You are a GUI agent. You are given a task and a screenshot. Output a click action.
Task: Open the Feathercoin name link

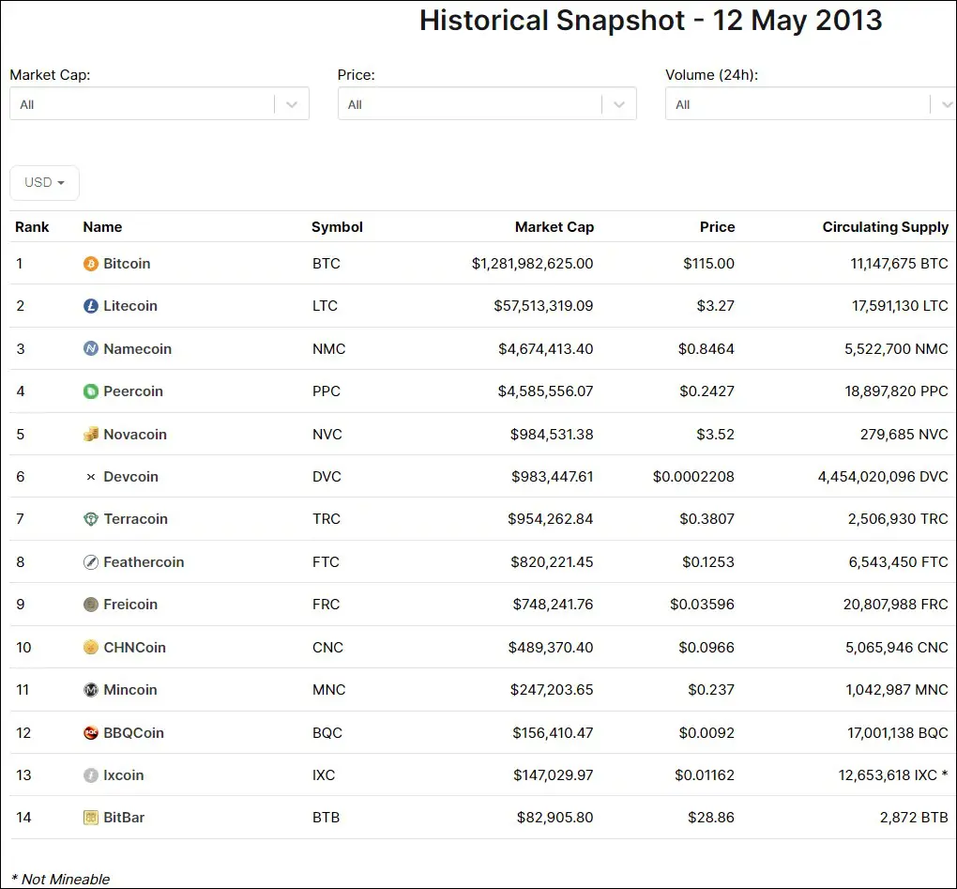(x=144, y=561)
